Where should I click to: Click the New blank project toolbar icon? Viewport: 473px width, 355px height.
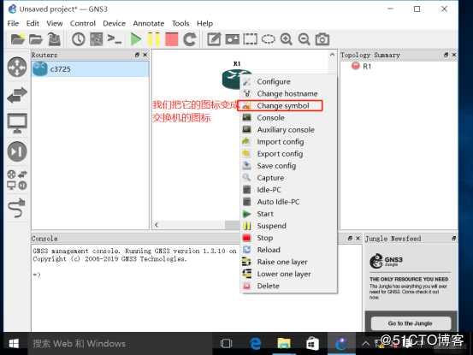click(x=17, y=39)
